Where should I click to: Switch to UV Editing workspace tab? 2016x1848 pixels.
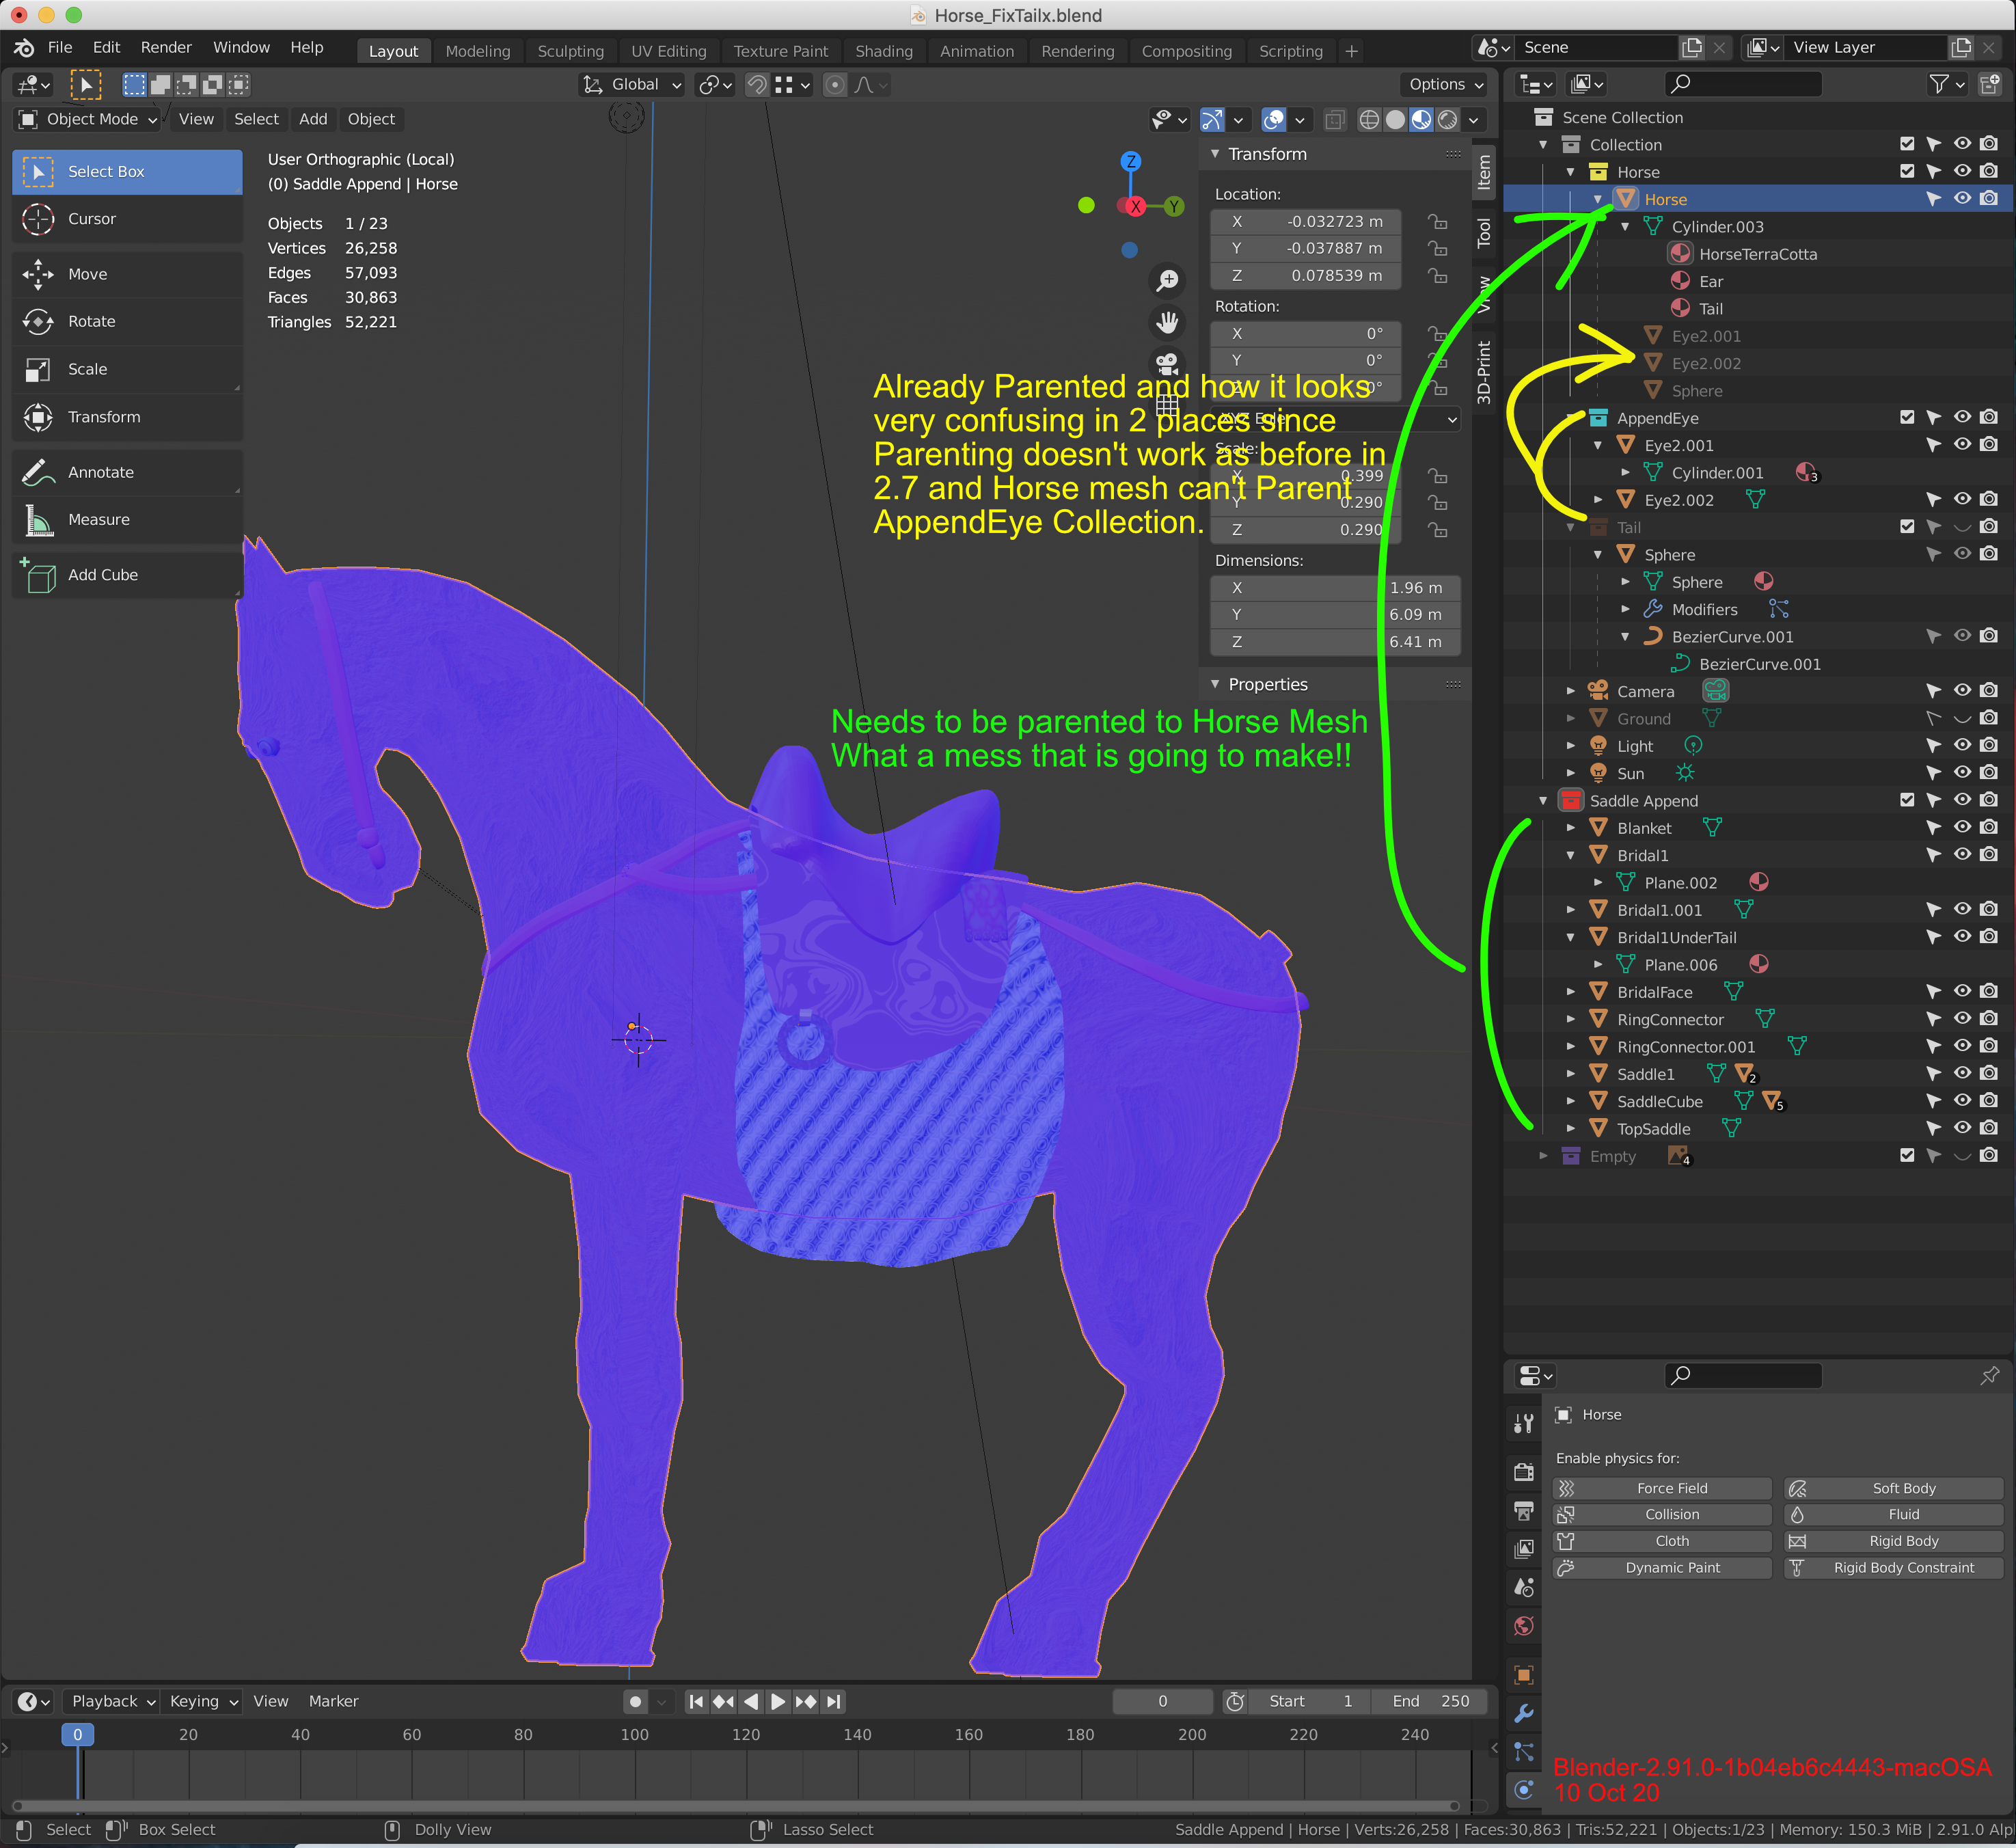[668, 51]
